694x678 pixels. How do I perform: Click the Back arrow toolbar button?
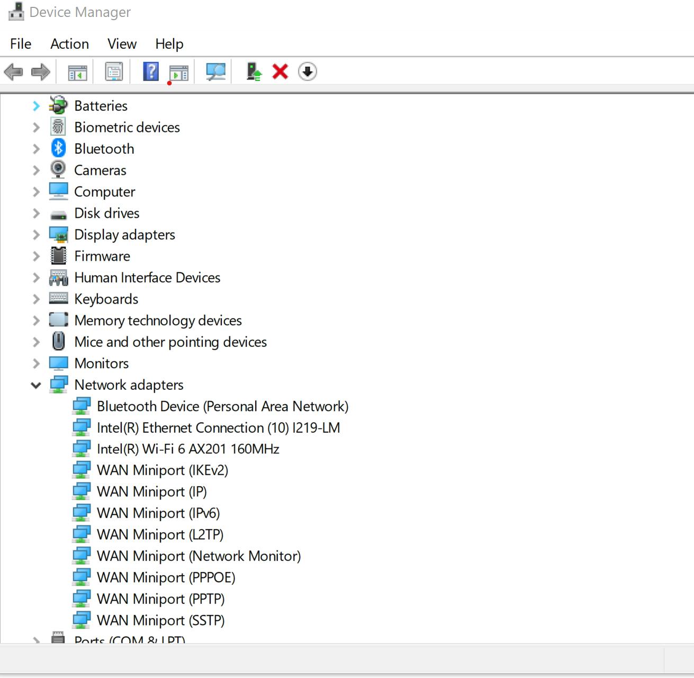point(13,72)
